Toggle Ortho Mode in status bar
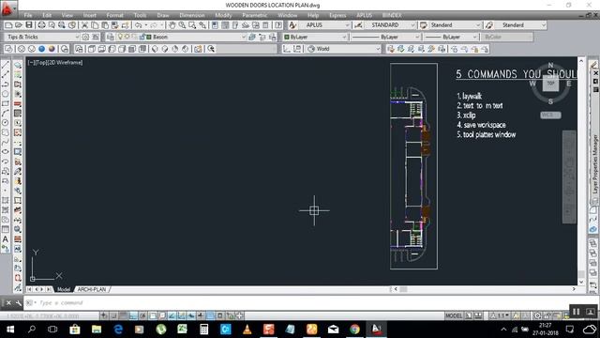 (x=133, y=316)
